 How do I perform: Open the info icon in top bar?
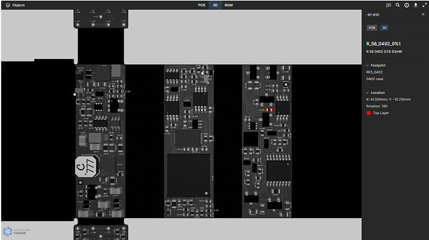pyautogui.click(x=407, y=5)
